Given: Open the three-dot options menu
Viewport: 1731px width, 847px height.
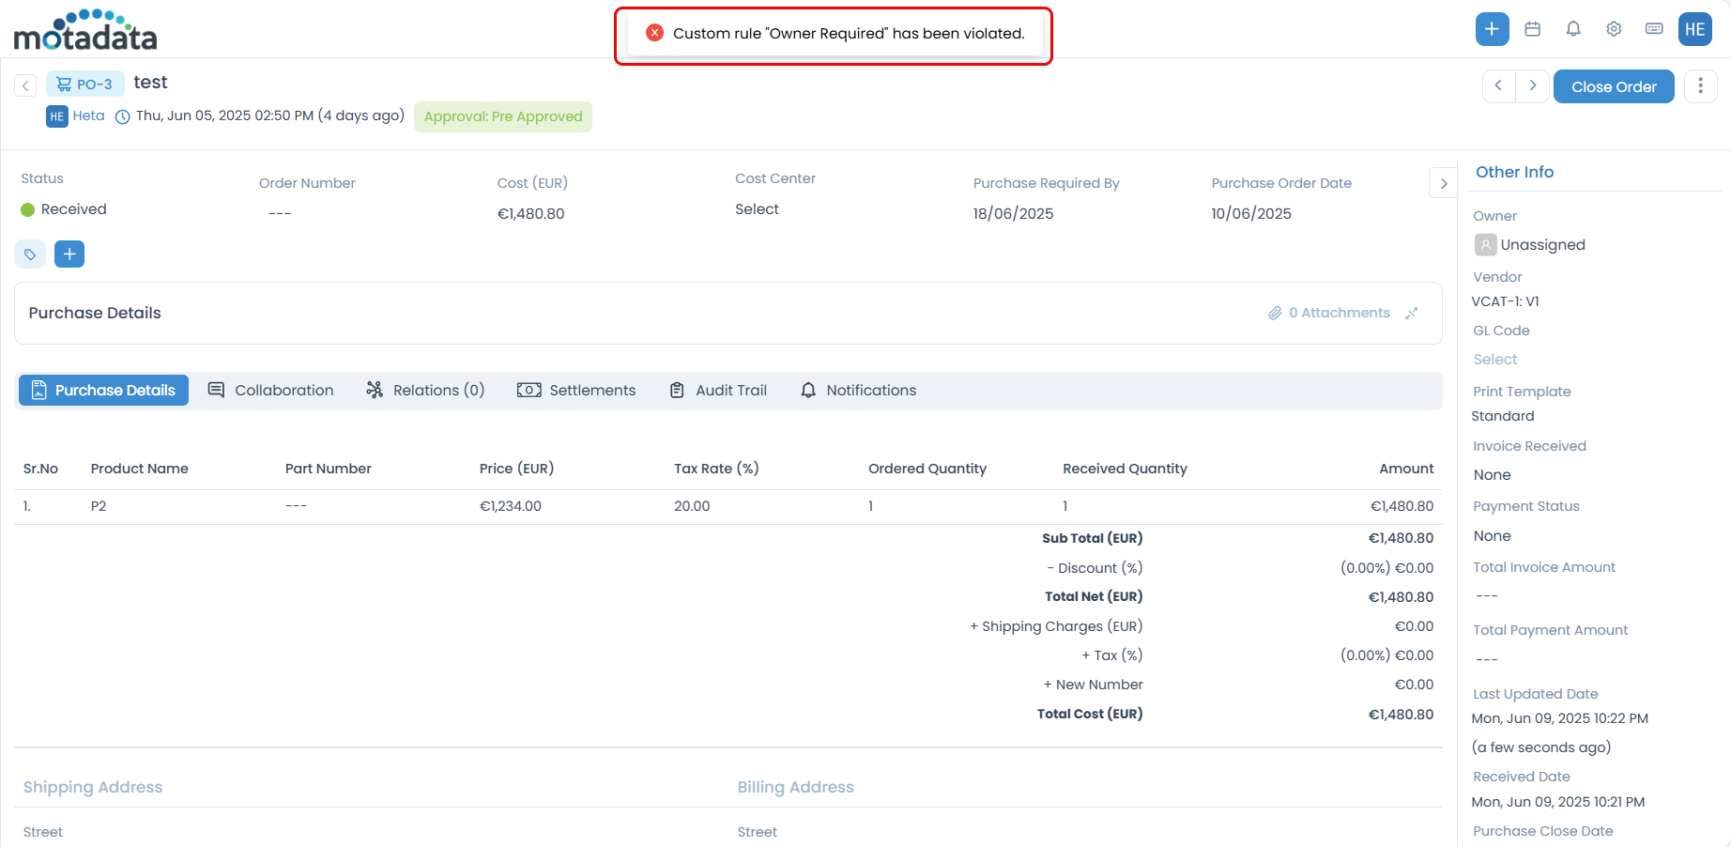Looking at the screenshot, I should 1701,85.
